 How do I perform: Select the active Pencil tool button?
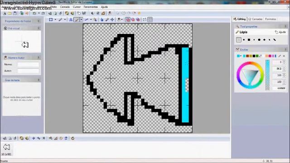[77, 19]
